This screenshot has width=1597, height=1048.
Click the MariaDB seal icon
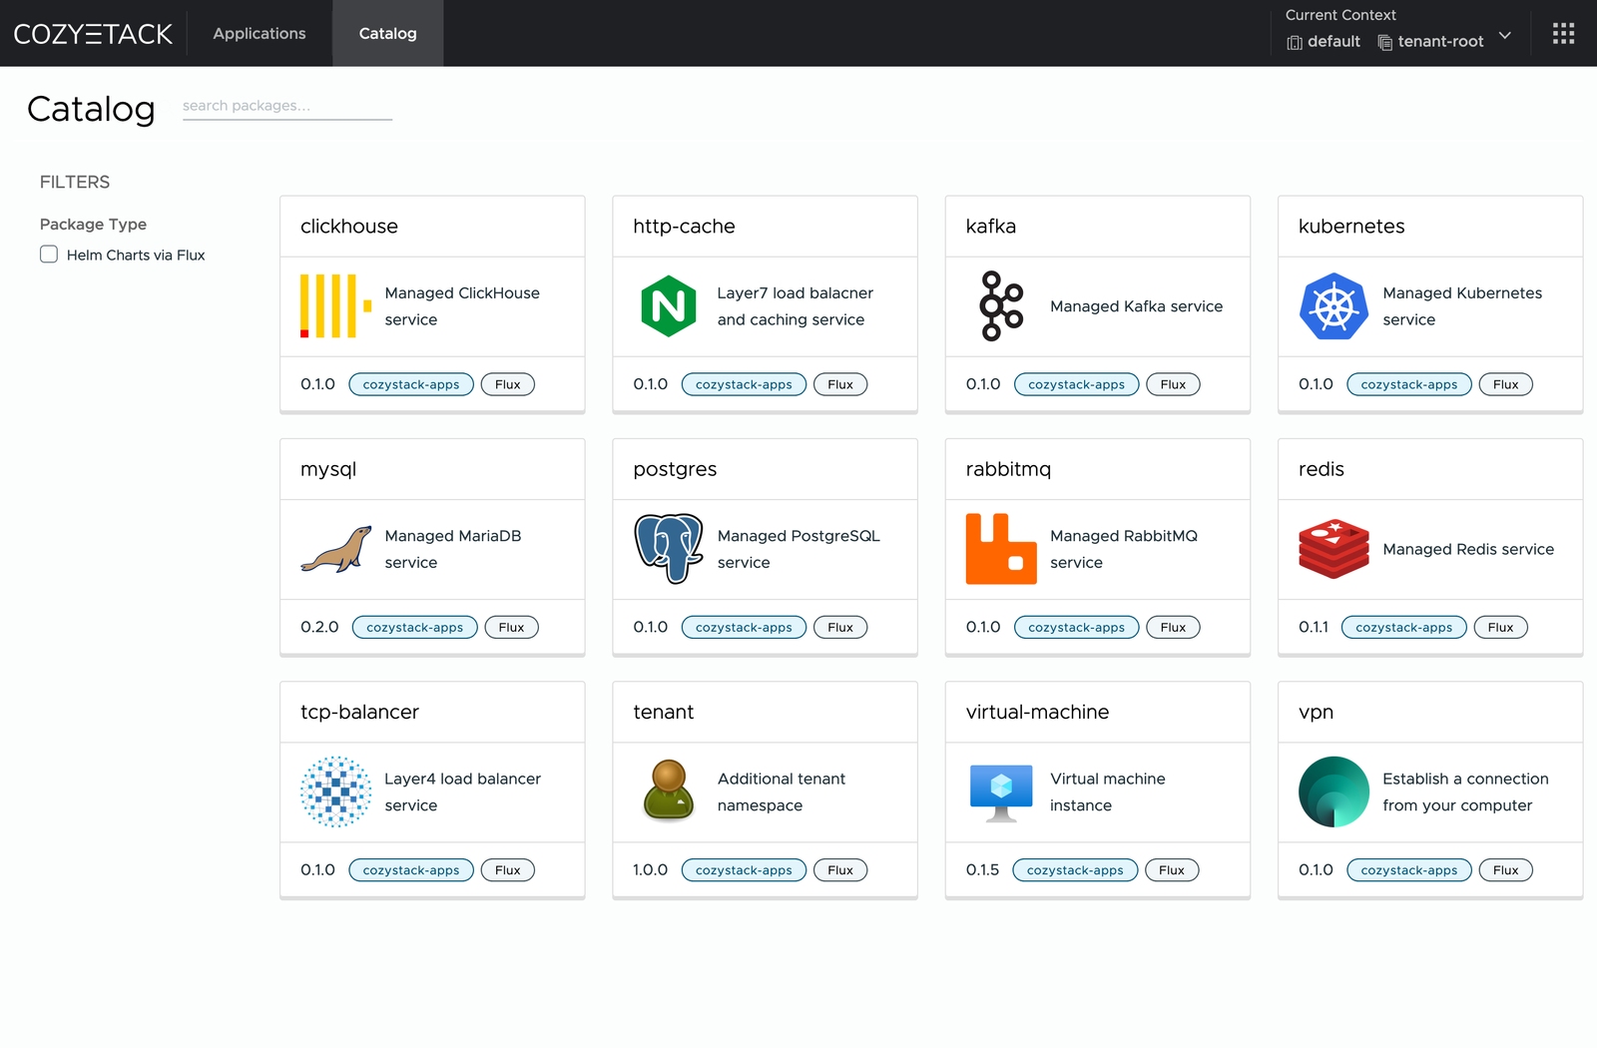pyautogui.click(x=335, y=549)
